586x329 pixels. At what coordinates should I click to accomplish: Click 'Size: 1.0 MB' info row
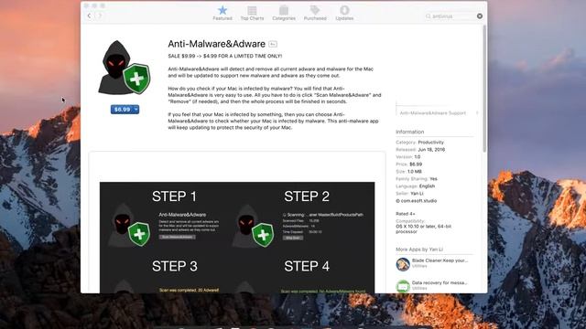[x=409, y=172]
